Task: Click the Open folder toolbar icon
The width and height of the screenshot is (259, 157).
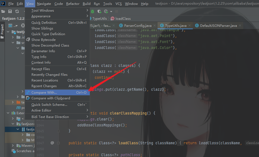Action: (3, 11)
